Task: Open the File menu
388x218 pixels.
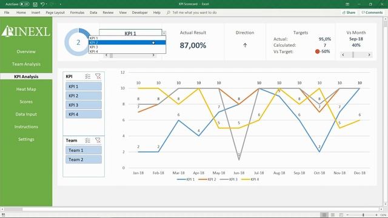Action: (x=7, y=12)
